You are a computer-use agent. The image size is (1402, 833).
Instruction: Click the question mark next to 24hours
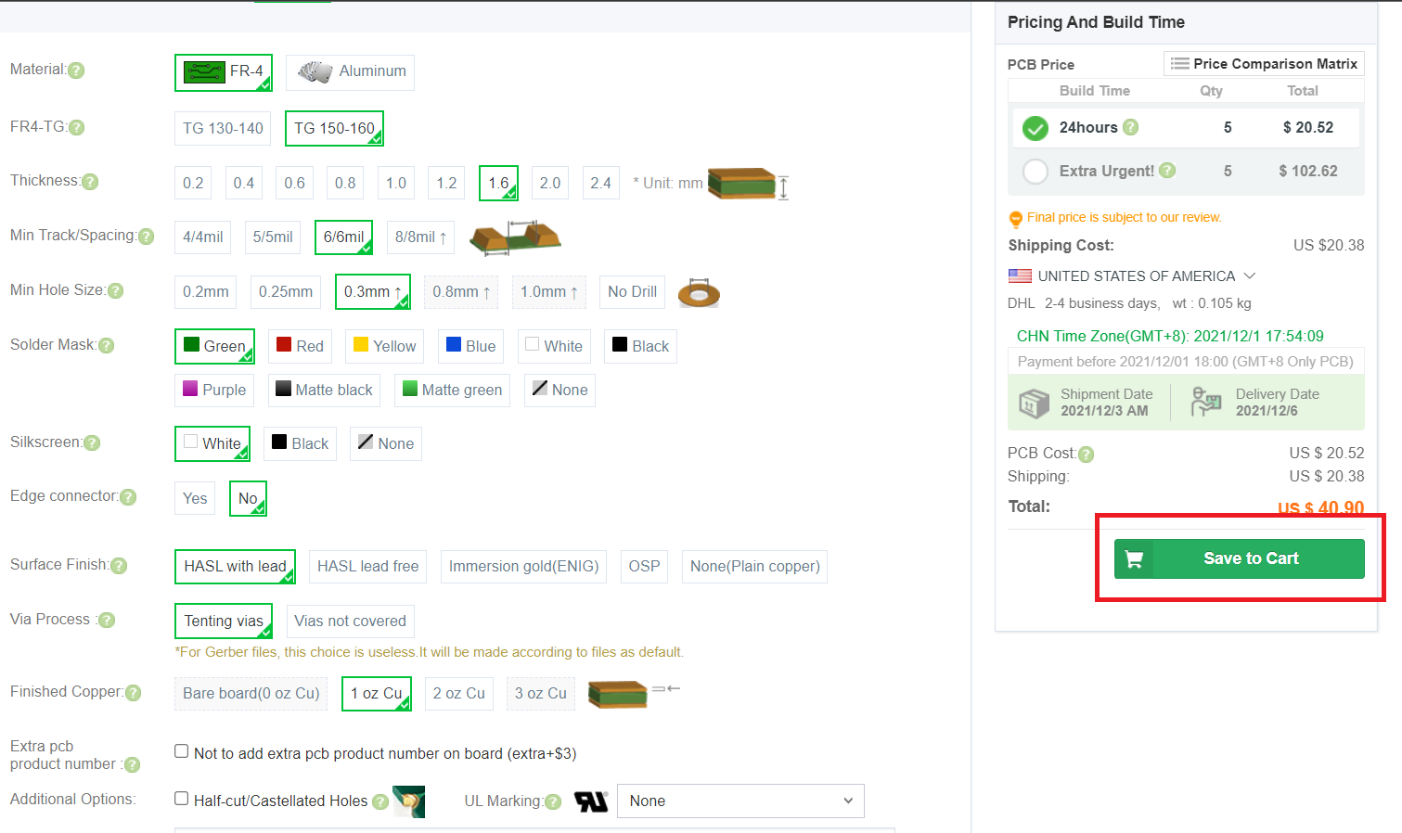pos(1130,127)
